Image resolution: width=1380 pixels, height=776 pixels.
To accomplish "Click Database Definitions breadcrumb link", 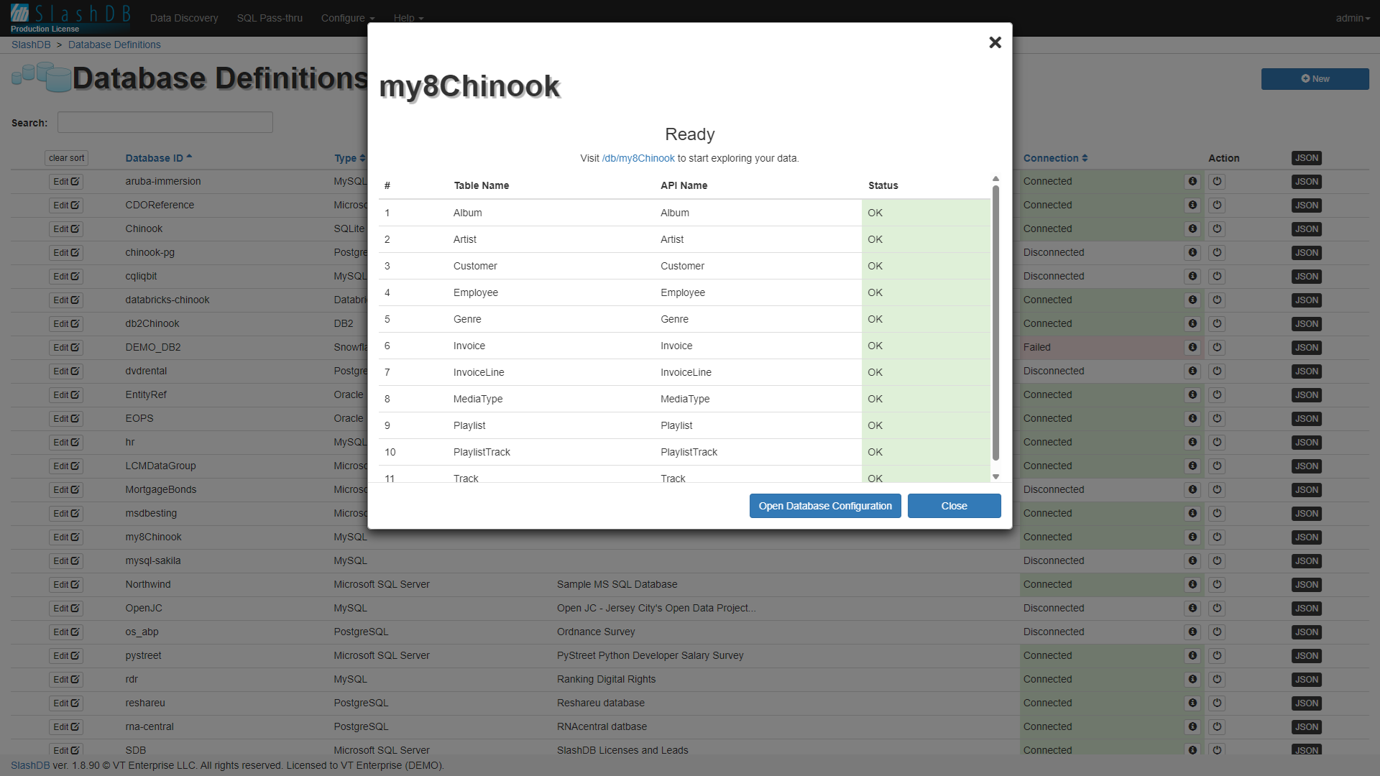I will (x=114, y=45).
